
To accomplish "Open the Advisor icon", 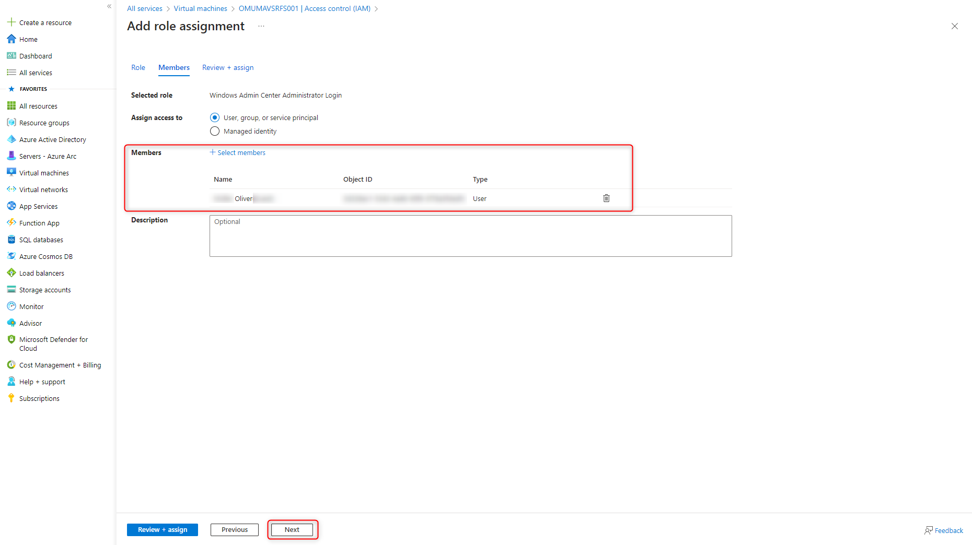I will tap(11, 323).
